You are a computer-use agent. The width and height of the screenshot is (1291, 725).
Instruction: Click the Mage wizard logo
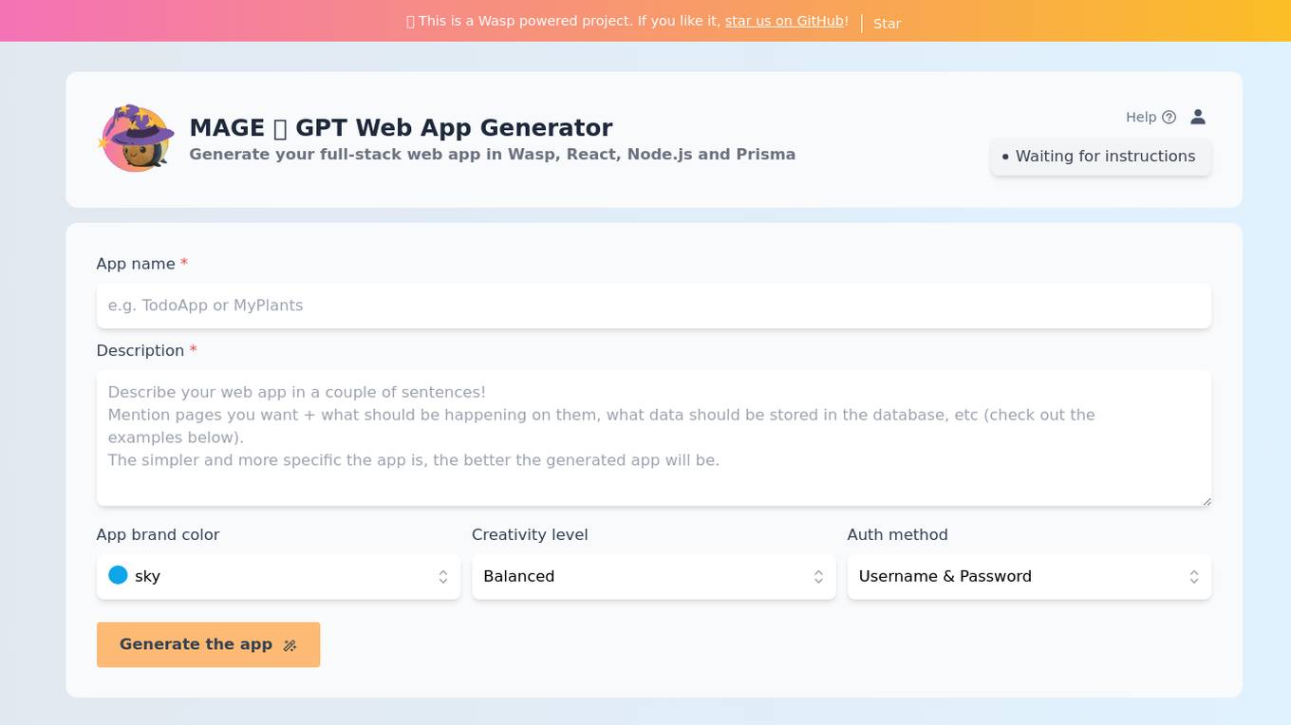[x=136, y=139]
